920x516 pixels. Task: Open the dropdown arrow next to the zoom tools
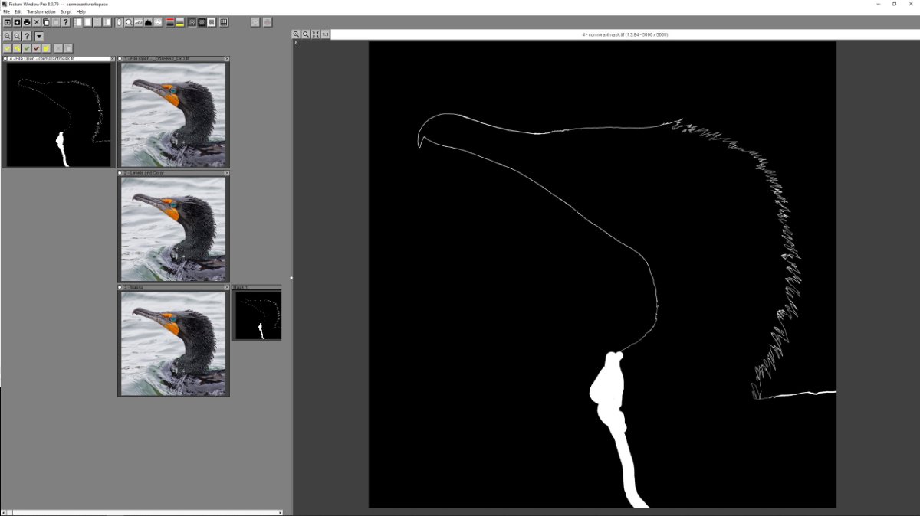pos(38,35)
